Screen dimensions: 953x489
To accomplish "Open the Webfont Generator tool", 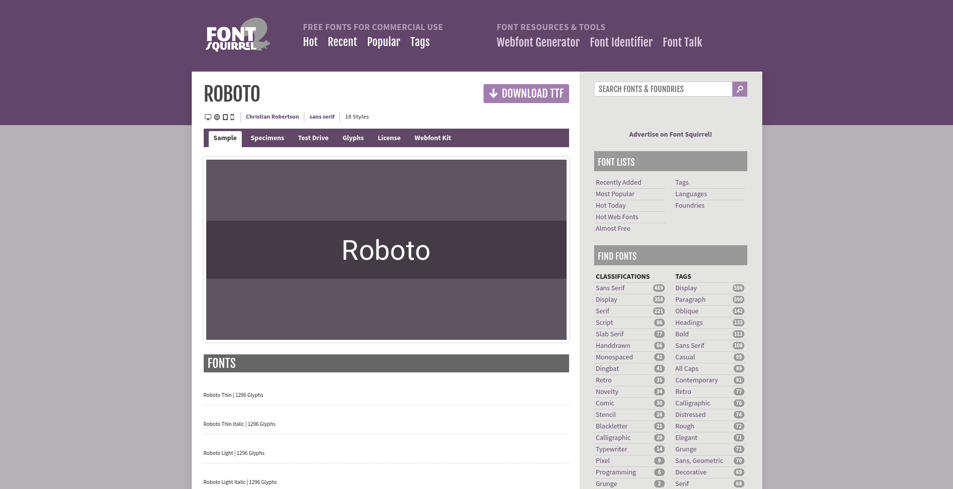I will click(x=538, y=42).
